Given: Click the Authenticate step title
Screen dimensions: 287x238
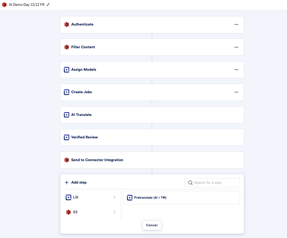Looking at the screenshot, I should coord(82,24).
